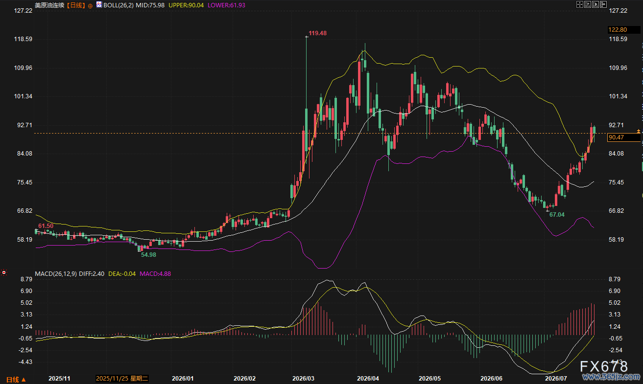Click the red dot marker beside MACD panel
The width and height of the screenshot is (643, 384).
4,272
